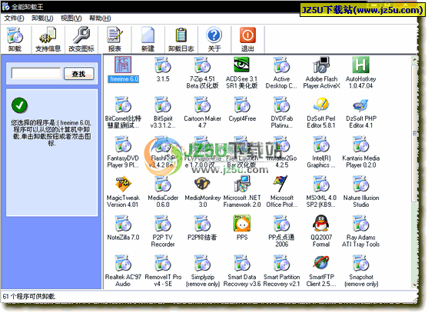
Task: Select the Active Desktop C... icon
Action: pos(281,65)
